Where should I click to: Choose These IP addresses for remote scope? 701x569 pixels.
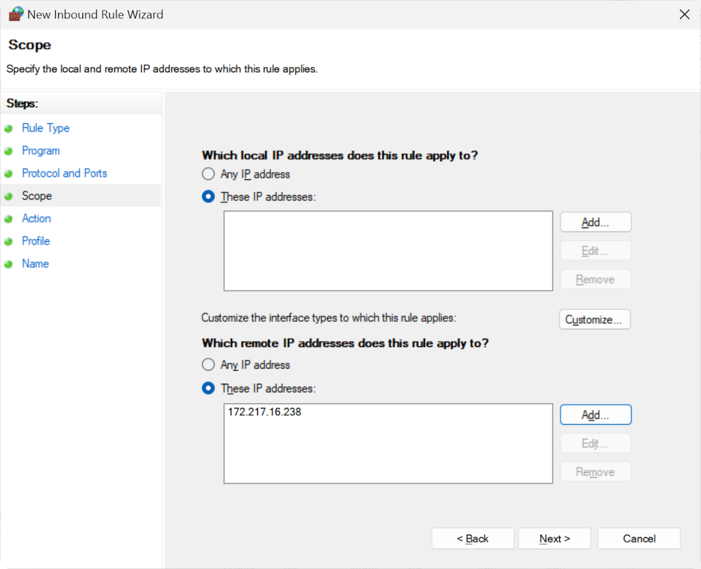[x=208, y=388]
